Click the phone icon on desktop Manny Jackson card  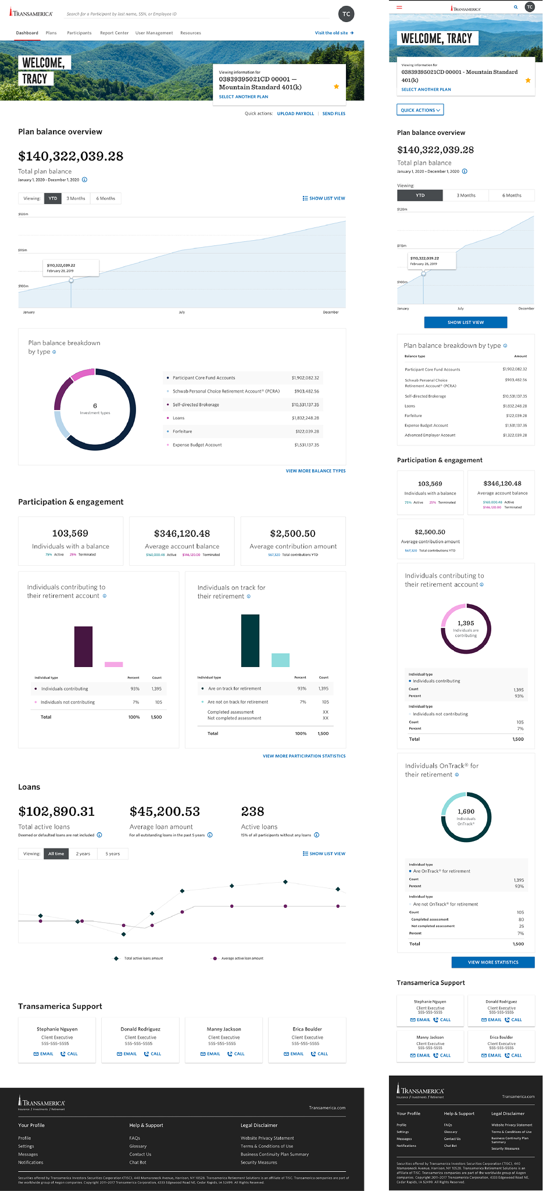click(230, 1054)
